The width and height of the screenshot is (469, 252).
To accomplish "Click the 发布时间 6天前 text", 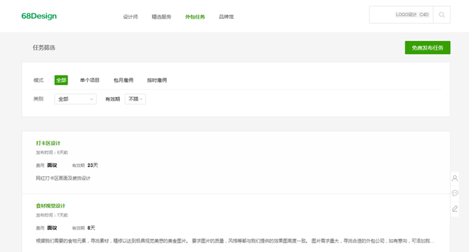I will [x=52, y=152].
